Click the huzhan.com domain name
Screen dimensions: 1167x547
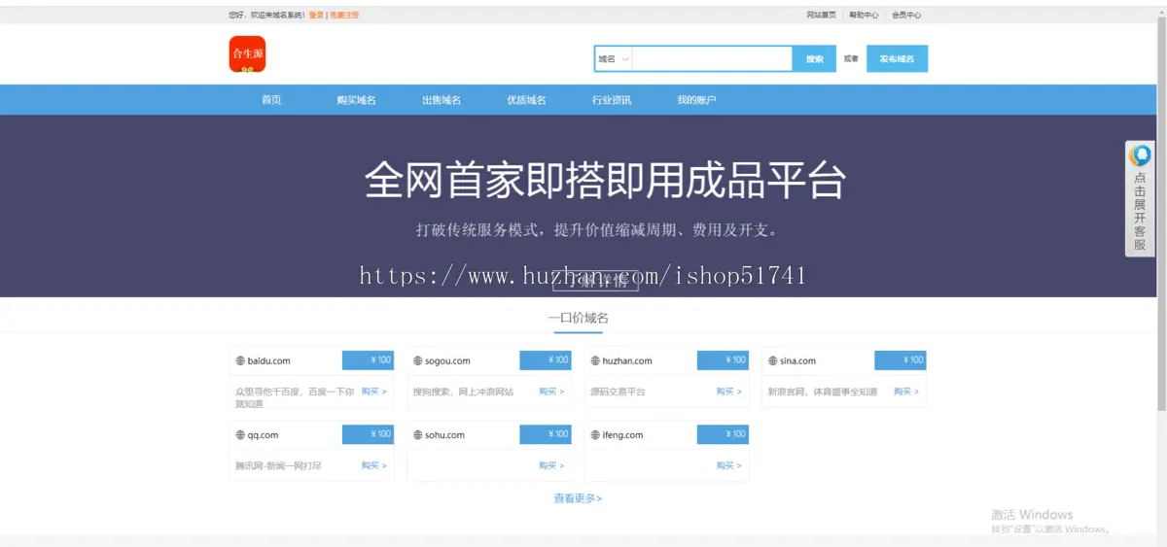click(x=627, y=360)
